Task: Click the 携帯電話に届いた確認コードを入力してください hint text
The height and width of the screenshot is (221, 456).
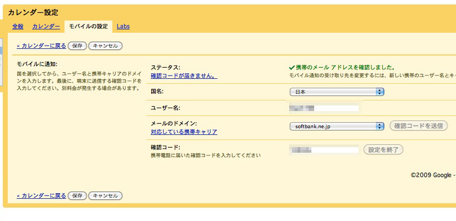Action: [x=206, y=155]
